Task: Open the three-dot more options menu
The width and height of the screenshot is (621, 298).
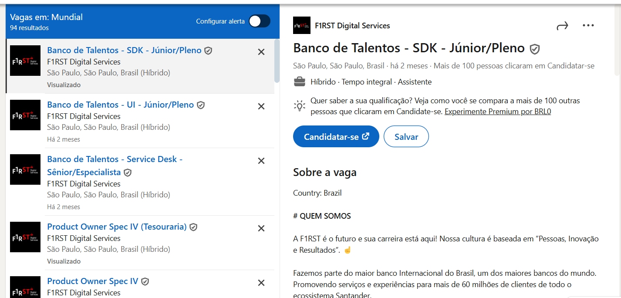Action: click(x=588, y=25)
